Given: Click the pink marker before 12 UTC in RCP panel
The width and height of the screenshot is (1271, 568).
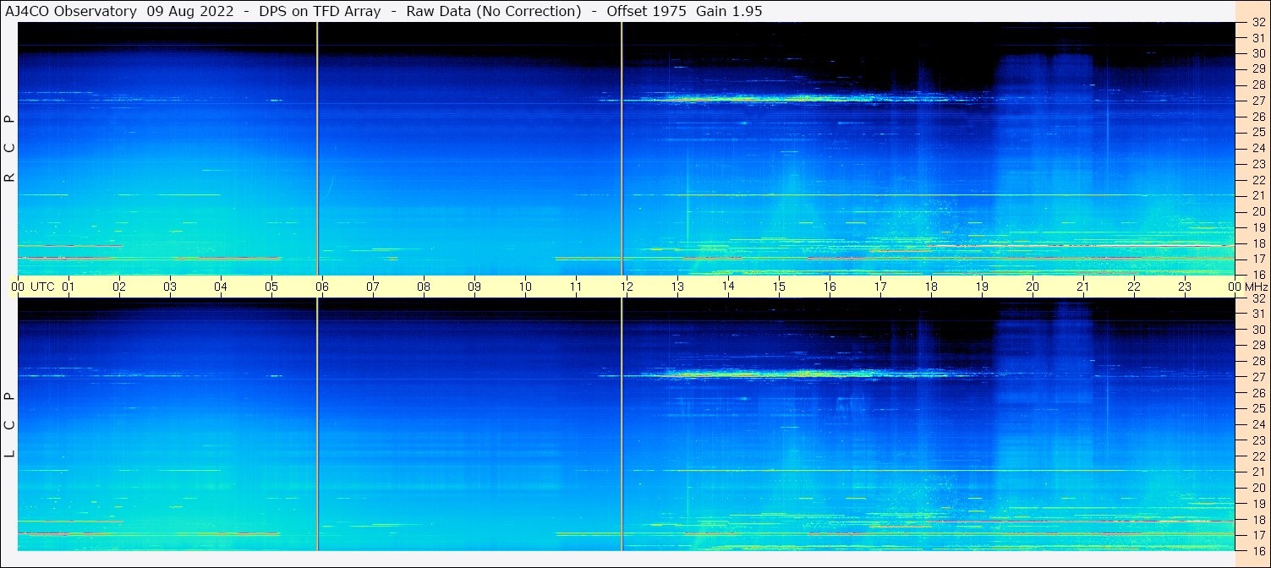Looking at the screenshot, I should coord(622,149).
